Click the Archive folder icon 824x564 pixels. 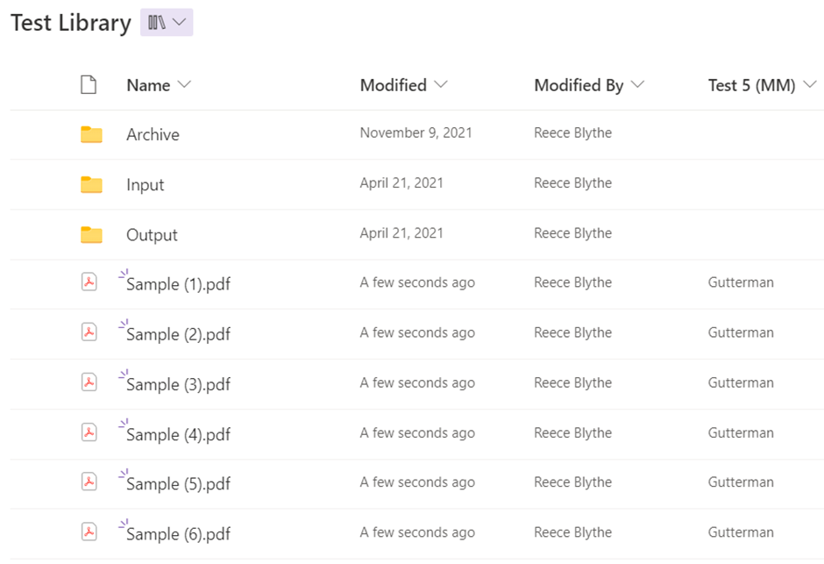pyautogui.click(x=91, y=134)
